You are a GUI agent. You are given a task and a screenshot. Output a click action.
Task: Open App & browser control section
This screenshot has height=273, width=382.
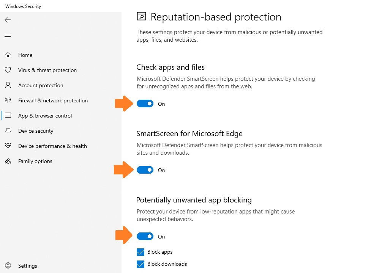coord(45,116)
